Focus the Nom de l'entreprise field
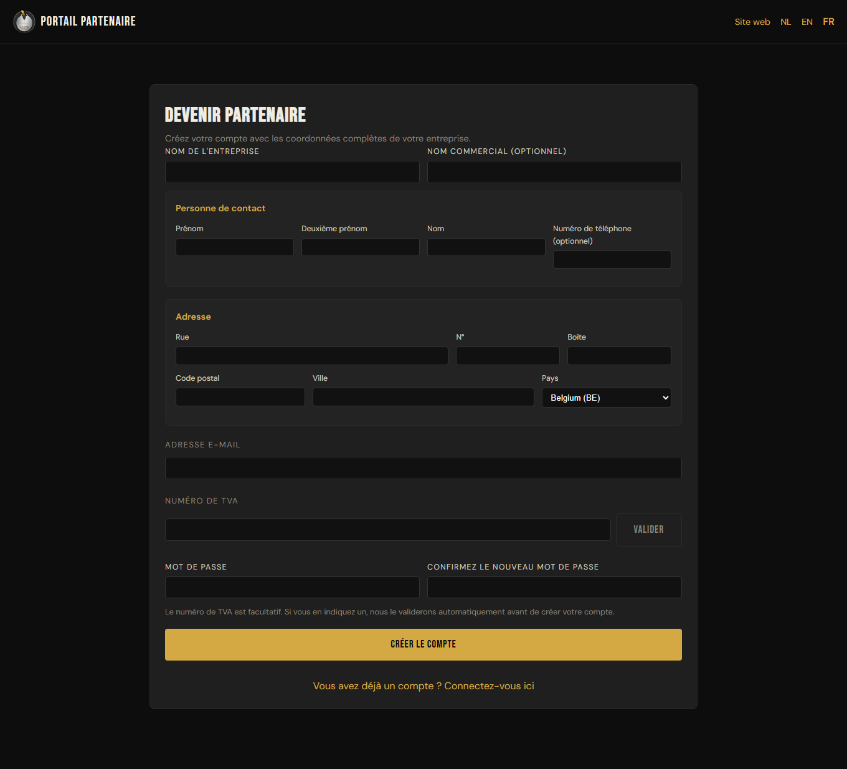Viewport: 847px width, 769px height. pyautogui.click(x=292, y=172)
